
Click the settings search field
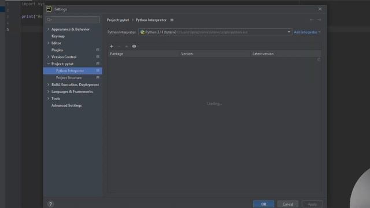pos(73,20)
